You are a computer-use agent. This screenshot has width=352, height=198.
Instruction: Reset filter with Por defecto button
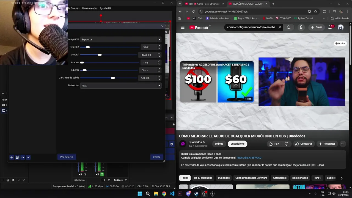(x=67, y=157)
